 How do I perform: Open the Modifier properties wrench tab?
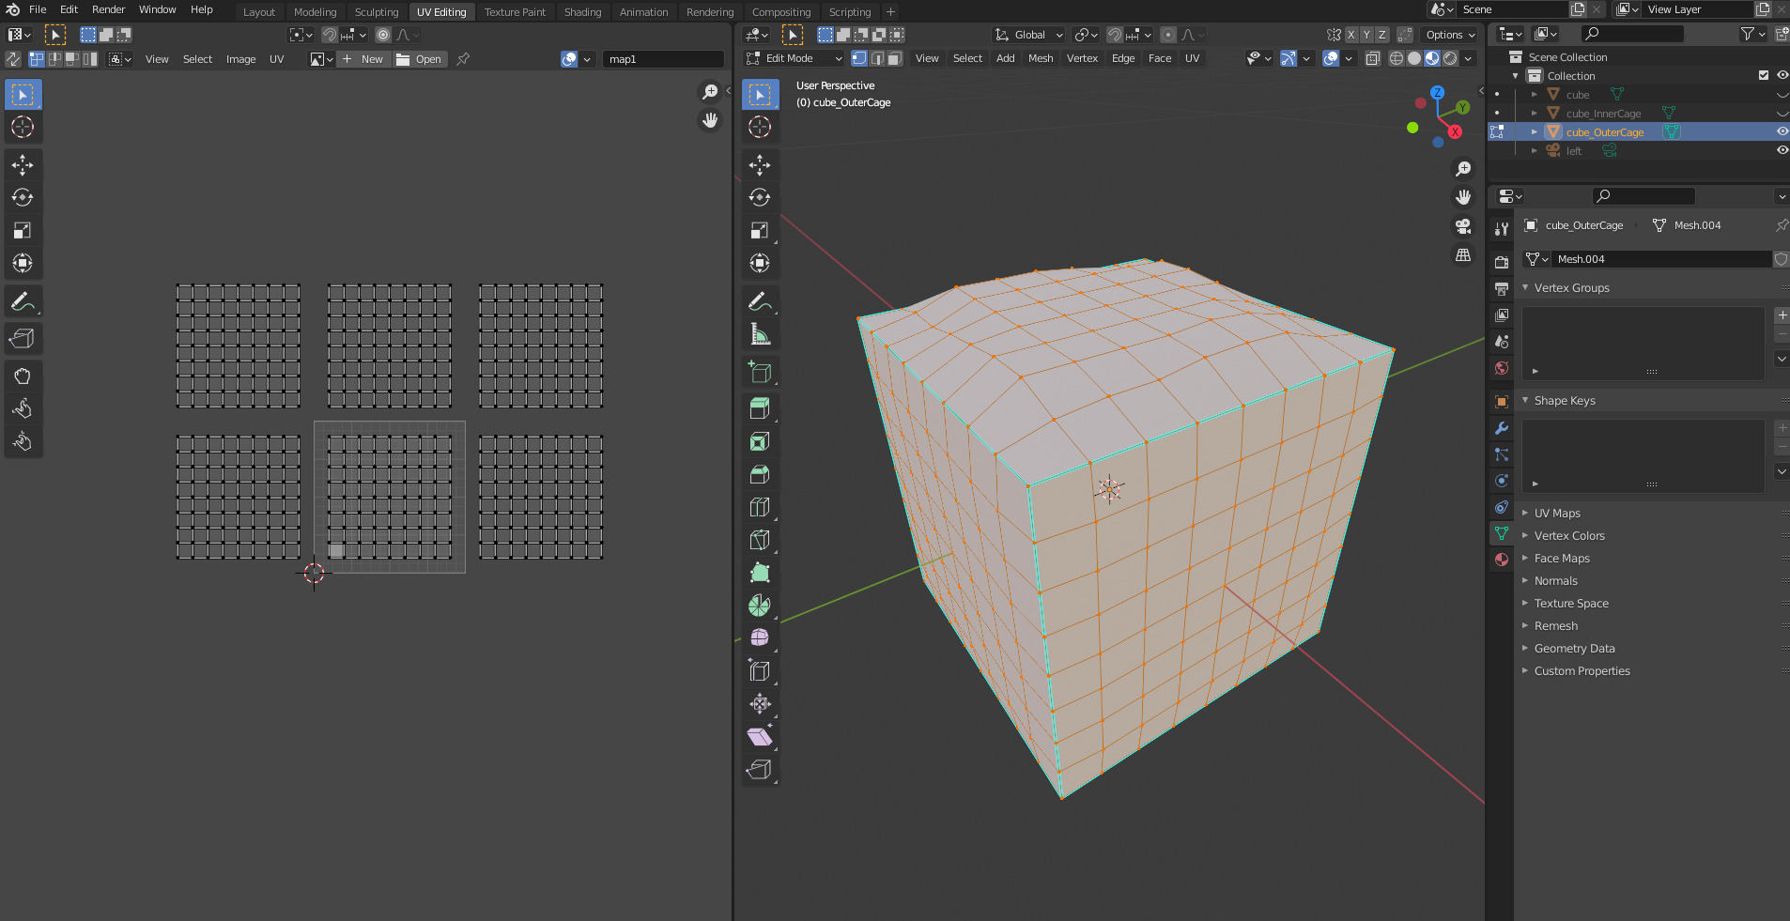(1502, 428)
